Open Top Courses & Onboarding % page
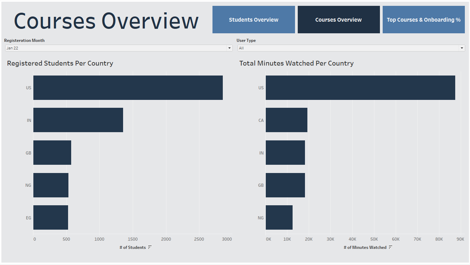 424,20
